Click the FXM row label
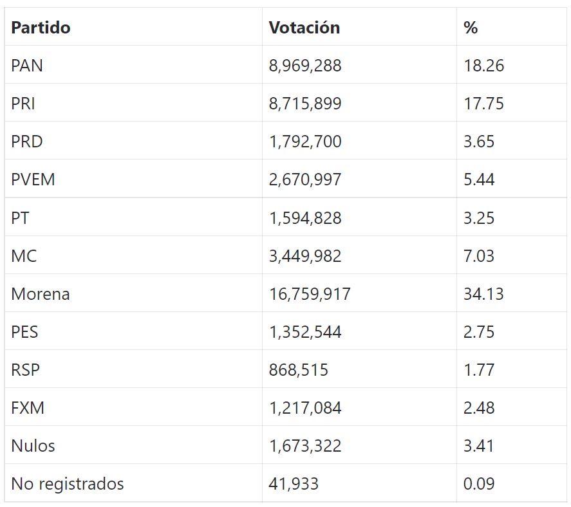571x507 pixels. 28,408
